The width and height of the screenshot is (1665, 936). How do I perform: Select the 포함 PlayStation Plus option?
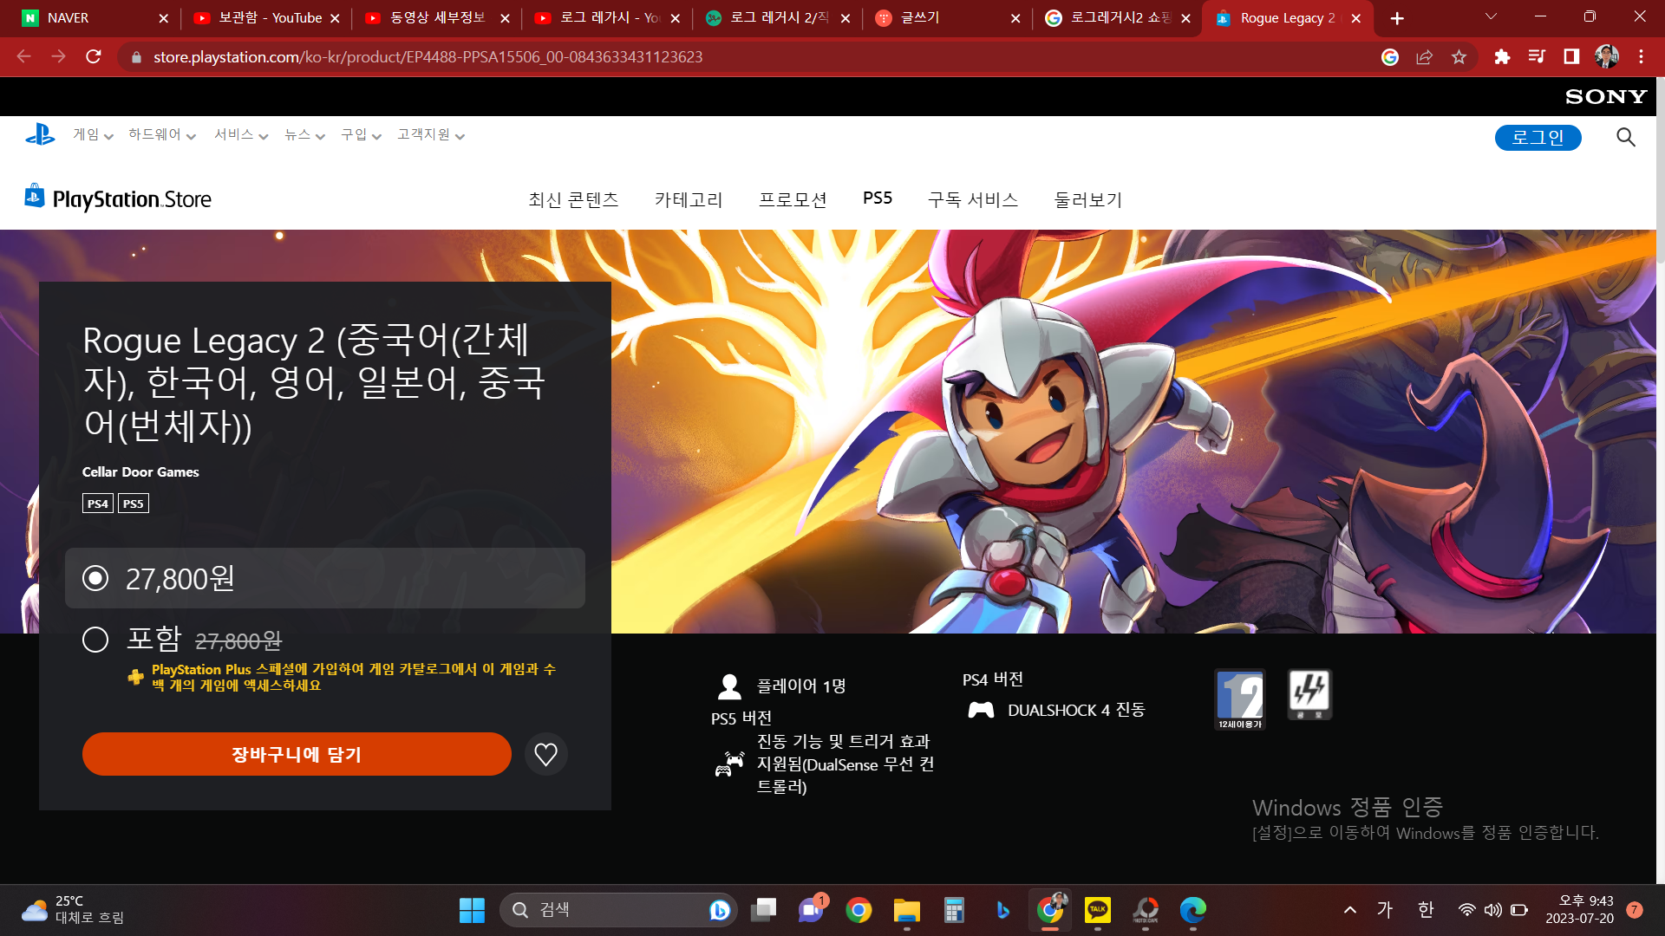click(95, 640)
